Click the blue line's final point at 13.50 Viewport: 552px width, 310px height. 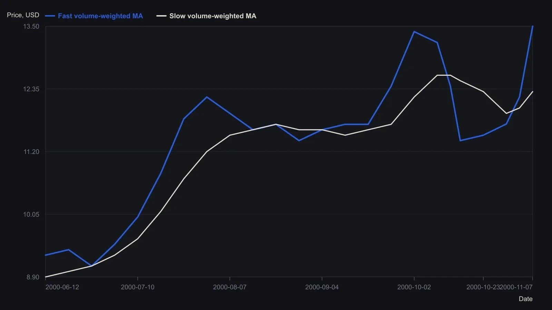[532, 27]
